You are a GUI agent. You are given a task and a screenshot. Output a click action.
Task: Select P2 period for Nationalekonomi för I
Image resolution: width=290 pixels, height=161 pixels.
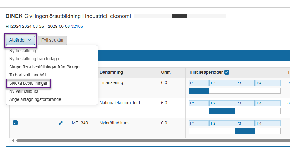[221, 103]
